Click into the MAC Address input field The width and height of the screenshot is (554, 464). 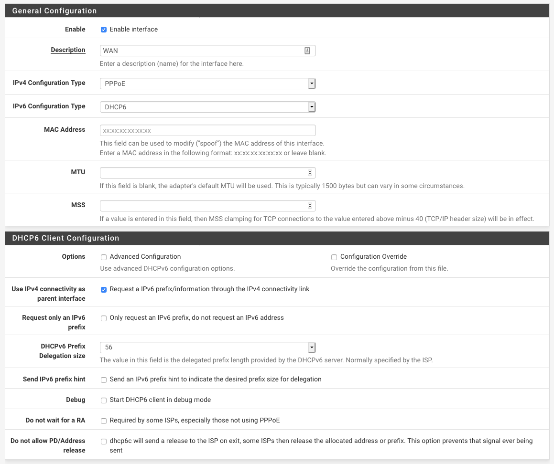(208, 130)
